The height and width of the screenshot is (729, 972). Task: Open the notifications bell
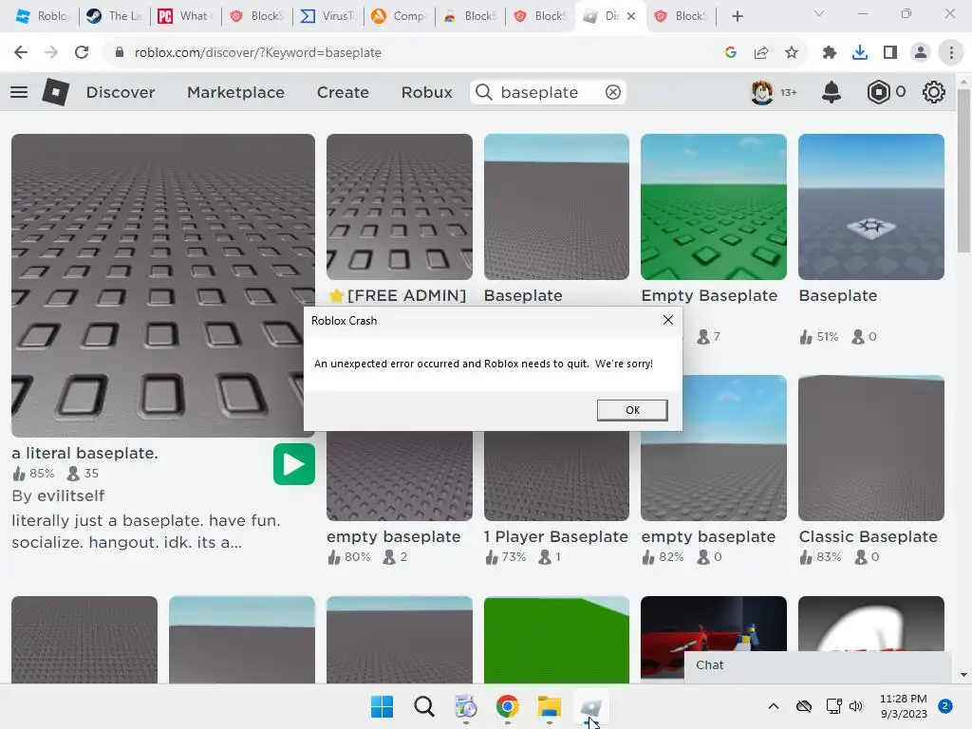coord(832,92)
